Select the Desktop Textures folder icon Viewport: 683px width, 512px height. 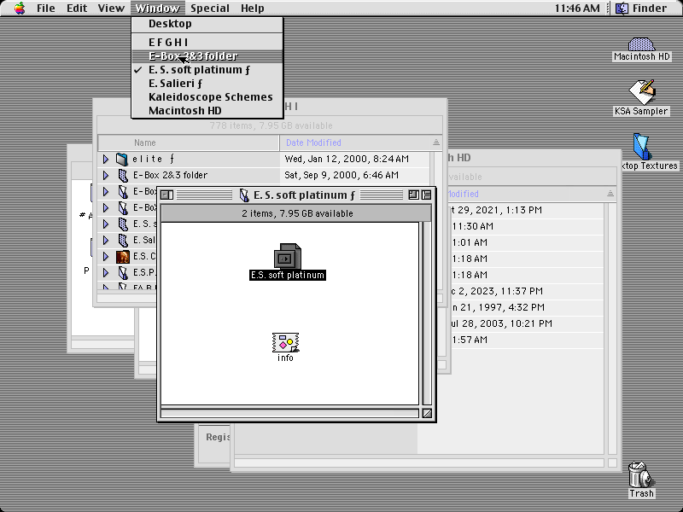(642, 146)
